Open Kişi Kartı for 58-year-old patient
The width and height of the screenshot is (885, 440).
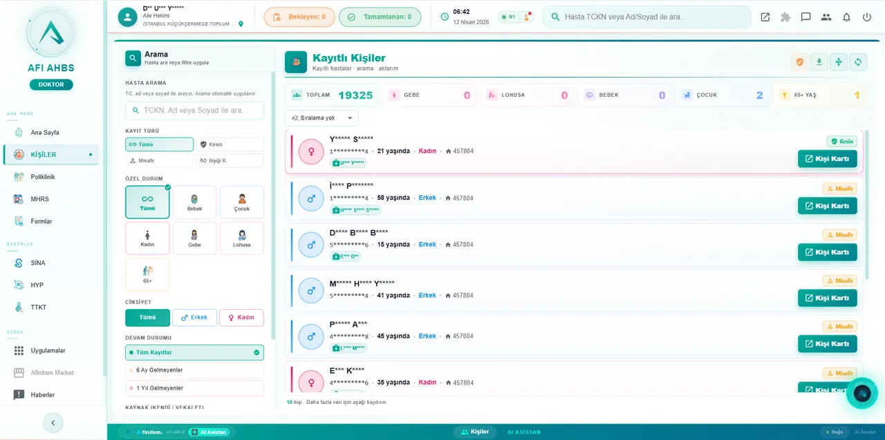pos(828,206)
